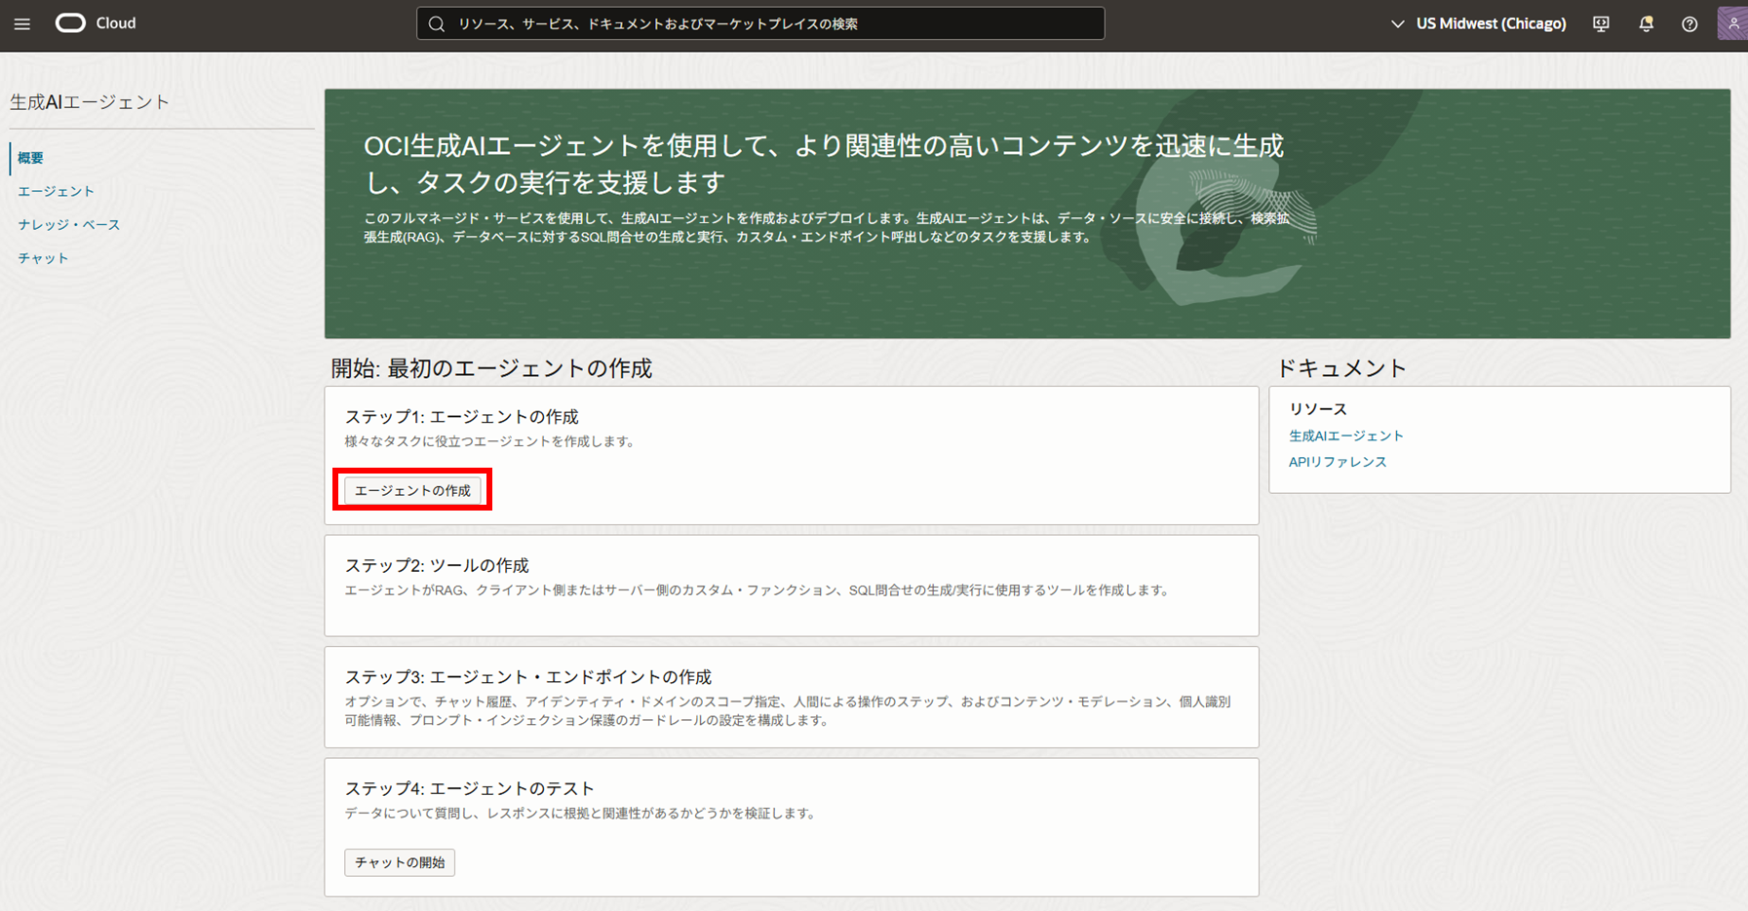The image size is (1748, 911).
Task: Open ナレッジ・ベース in the left navigation
Action: 68,224
